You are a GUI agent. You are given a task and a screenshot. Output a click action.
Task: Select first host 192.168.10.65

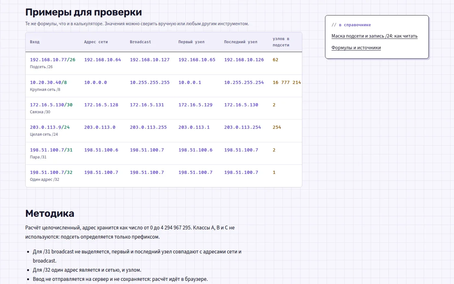click(197, 60)
